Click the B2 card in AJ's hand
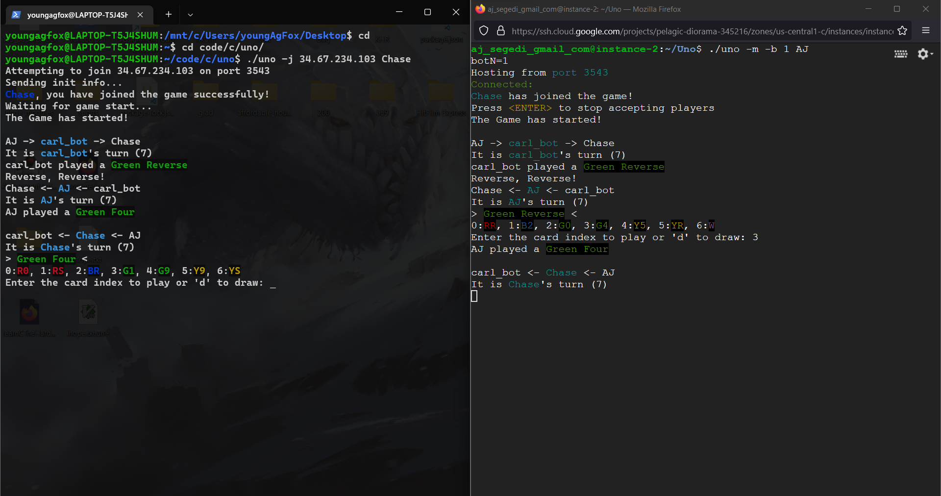Screen dimensions: 941x496 [527, 225]
